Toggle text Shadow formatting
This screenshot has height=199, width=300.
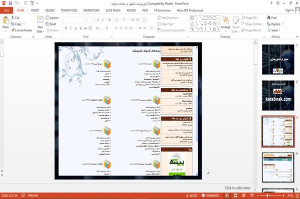(x=80, y=28)
